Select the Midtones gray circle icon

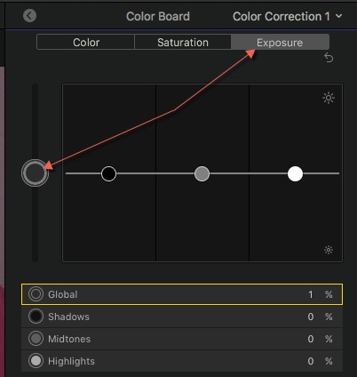[36, 339]
